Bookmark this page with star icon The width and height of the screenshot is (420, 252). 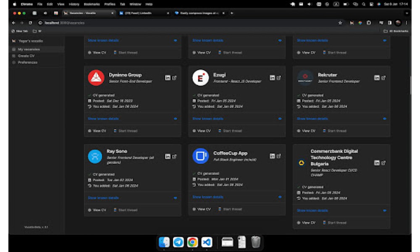(340, 23)
